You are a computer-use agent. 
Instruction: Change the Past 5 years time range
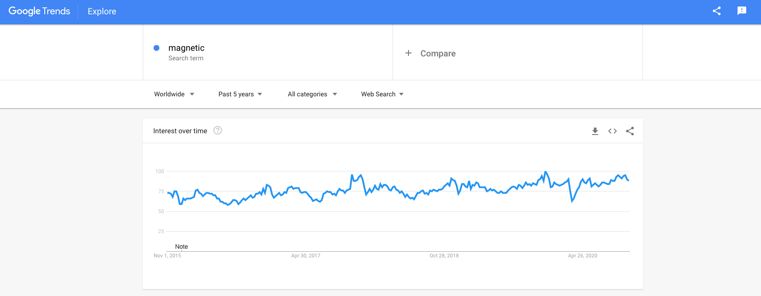[x=240, y=94]
